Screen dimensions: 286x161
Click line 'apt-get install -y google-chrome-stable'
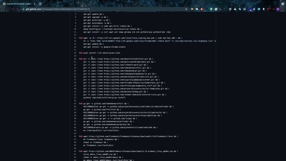[104, 47]
